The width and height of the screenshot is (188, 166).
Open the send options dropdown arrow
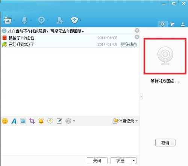pos(133,161)
